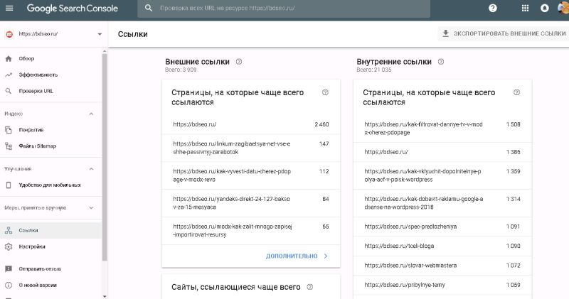569x299 pixels.
Task: Click the mobile usability phone icon
Action: pyautogui.click(x=9, y=185)
